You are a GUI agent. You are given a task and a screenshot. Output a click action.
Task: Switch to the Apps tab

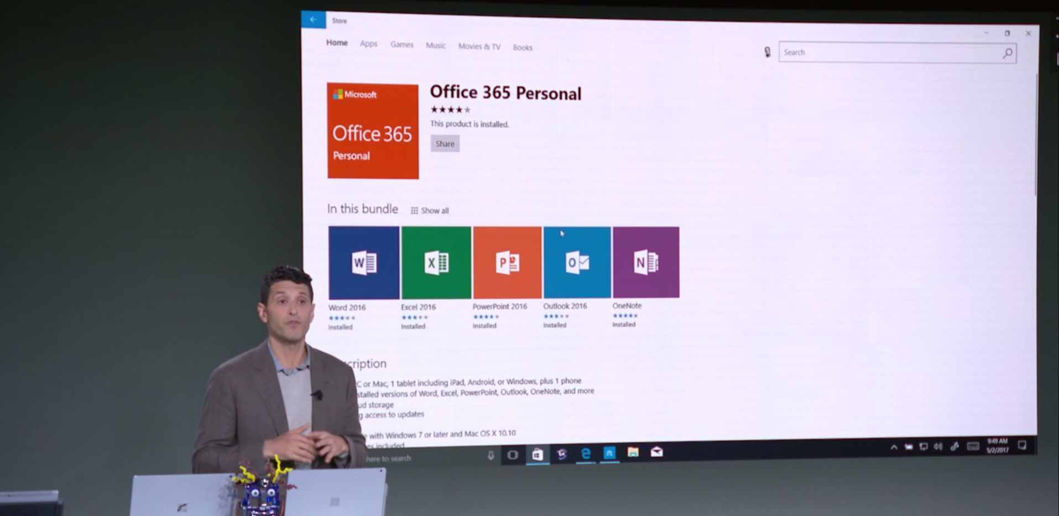pyautogui.click(x=368, y=44)
